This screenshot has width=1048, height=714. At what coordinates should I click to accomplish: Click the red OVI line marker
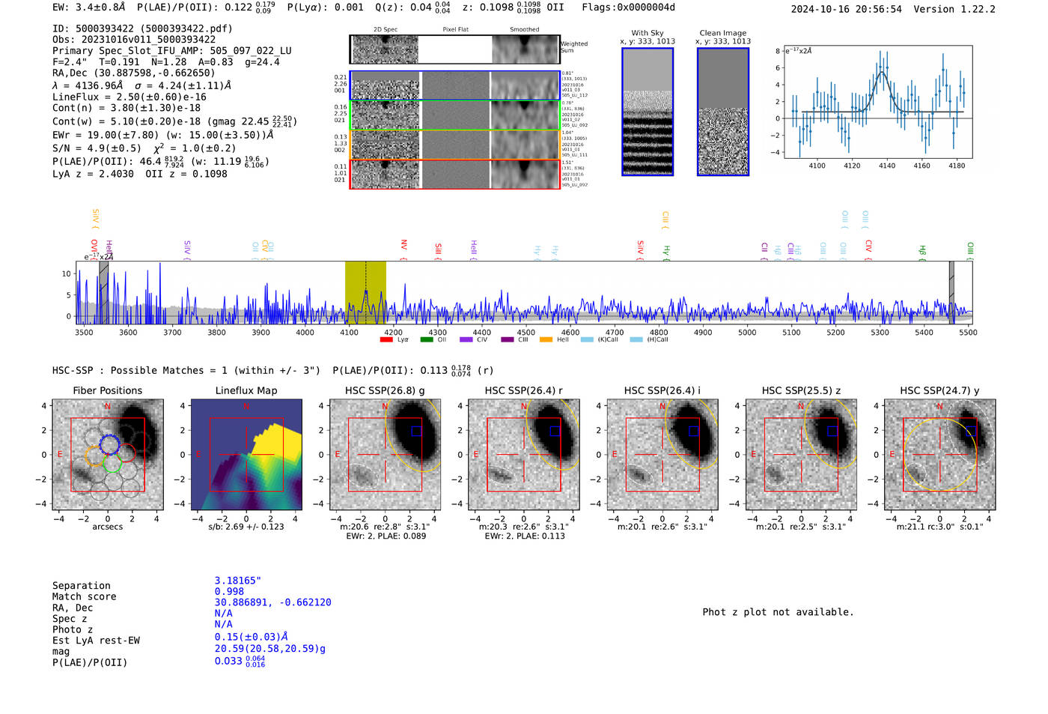(x=94, y=249)
